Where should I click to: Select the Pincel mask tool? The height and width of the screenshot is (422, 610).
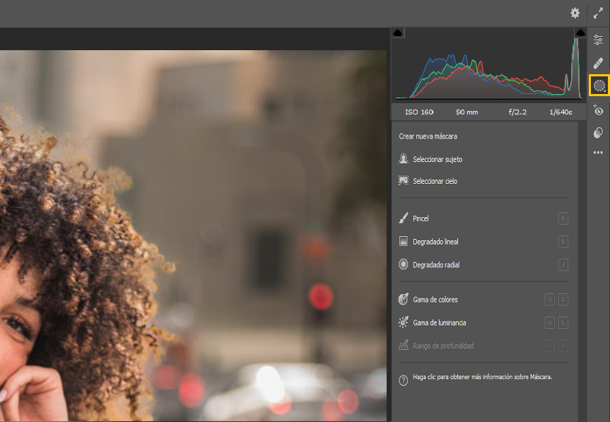click(483, 218)
